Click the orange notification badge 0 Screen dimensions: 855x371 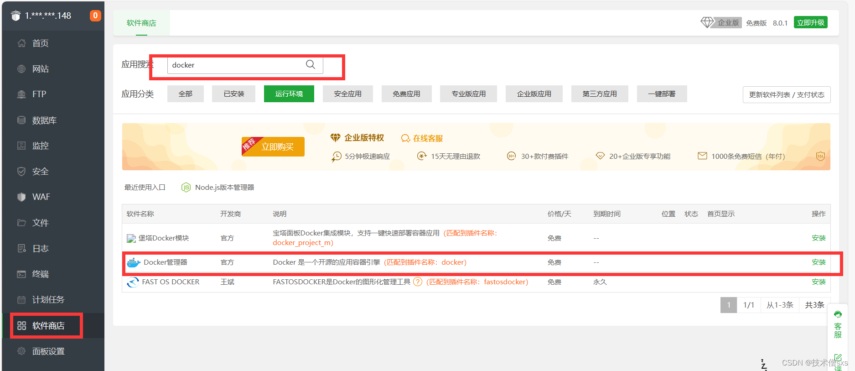(95, 16)
